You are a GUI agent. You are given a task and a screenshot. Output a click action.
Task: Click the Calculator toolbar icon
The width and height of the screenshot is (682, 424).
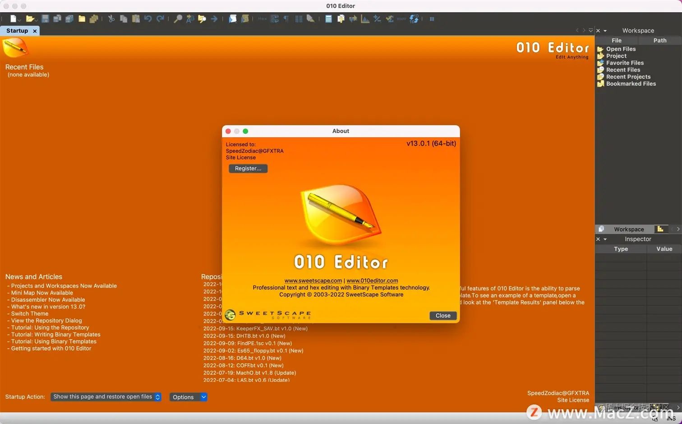click(x=329, y=19)
